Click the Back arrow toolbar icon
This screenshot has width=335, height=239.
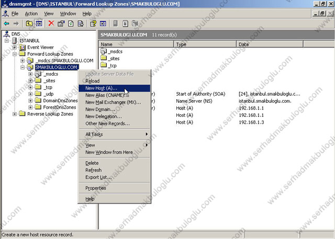[x=6, y=23]
